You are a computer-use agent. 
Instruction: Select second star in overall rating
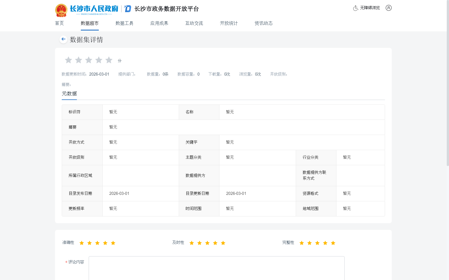pyautogui.click(x=79, y=60)
